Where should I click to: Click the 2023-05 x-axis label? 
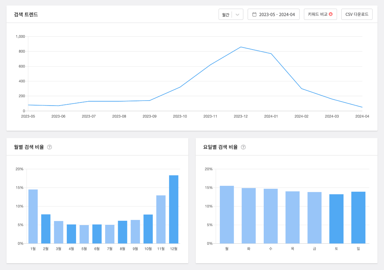(x=28, y=116)
